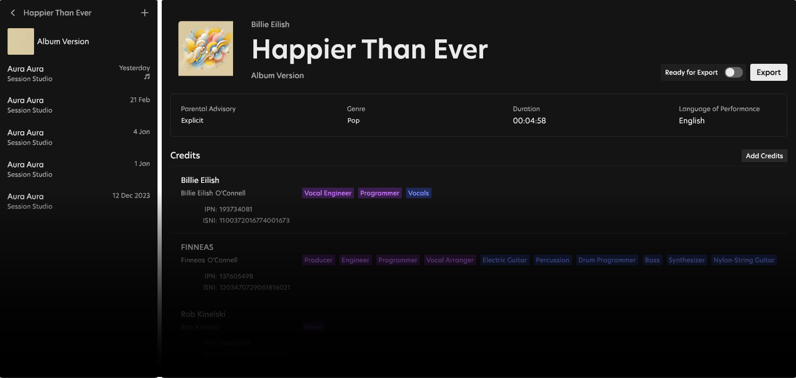The height and width of the screenshot is (378, 796).
Task: Click IPN 193734081 text
Action: pyautogui.click(x=228, y=209)
